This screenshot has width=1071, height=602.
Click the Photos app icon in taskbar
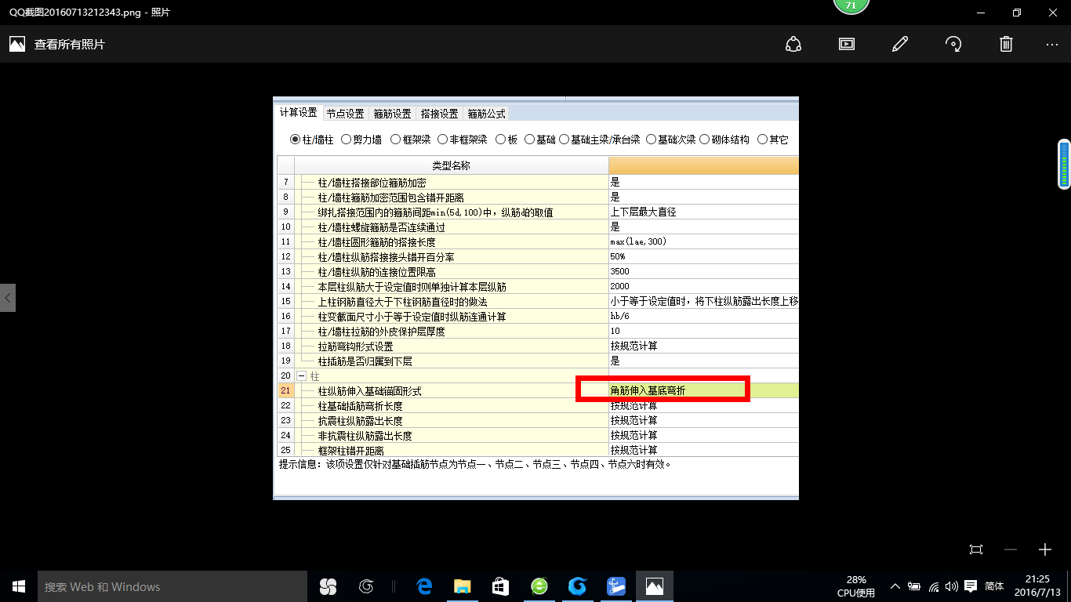[654, 586]
